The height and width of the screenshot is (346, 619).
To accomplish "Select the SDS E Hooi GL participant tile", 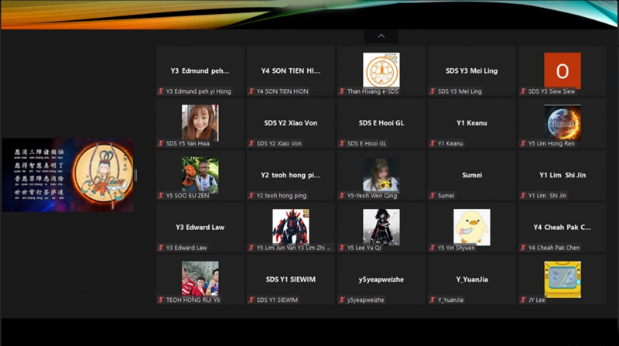I will [381, 123].
